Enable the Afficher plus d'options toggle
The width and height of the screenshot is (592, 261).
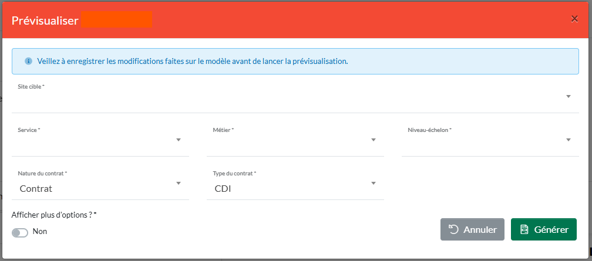pyautogui.click(x=20, y=233)
